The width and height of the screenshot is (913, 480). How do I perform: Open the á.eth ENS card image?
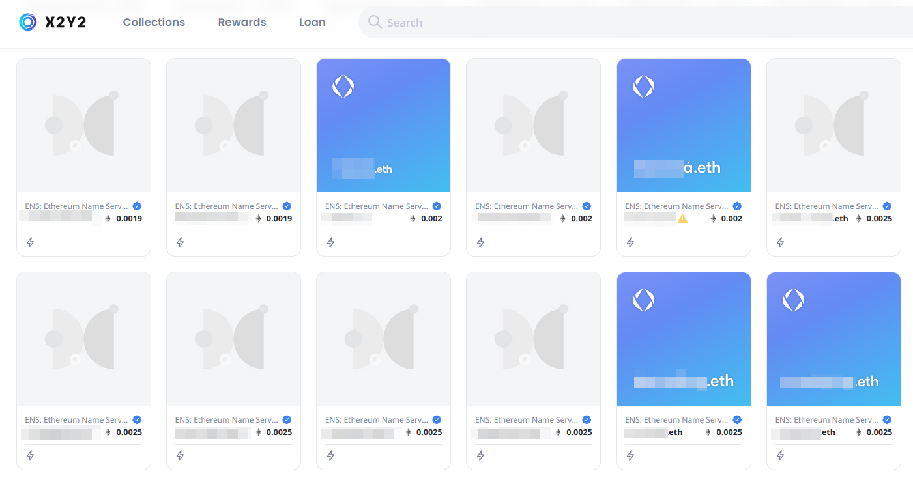(684, 125)
